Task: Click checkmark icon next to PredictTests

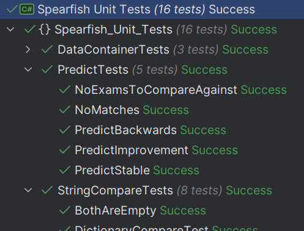Action: pos(47,69)
